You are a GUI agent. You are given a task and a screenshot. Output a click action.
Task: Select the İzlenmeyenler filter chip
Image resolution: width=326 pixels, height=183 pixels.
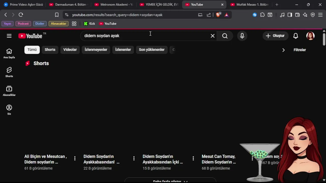point(96,50)
